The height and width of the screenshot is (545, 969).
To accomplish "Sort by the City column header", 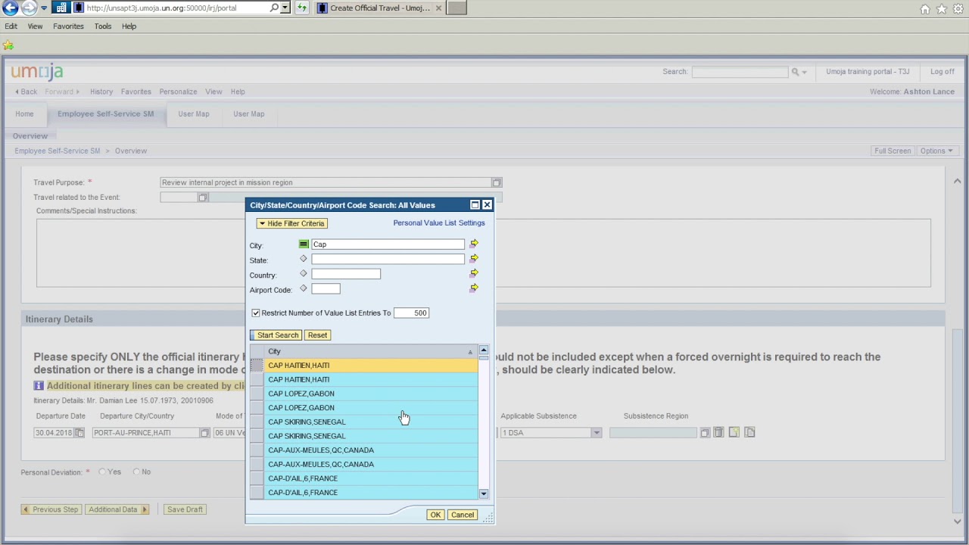I will 370,351.
